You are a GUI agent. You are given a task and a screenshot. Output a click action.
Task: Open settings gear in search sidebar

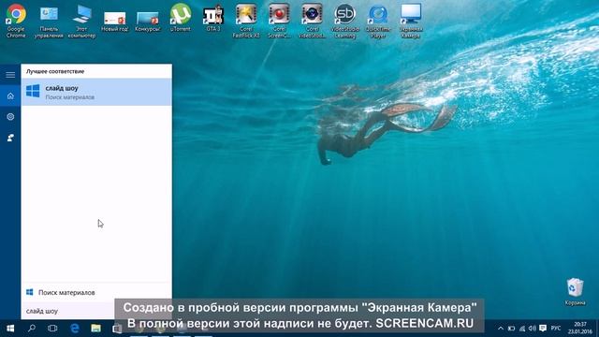click(10, 116)
